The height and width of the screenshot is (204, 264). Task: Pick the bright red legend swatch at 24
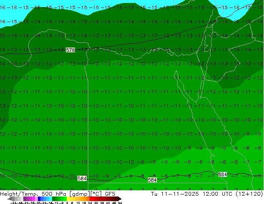click(91, 199)
